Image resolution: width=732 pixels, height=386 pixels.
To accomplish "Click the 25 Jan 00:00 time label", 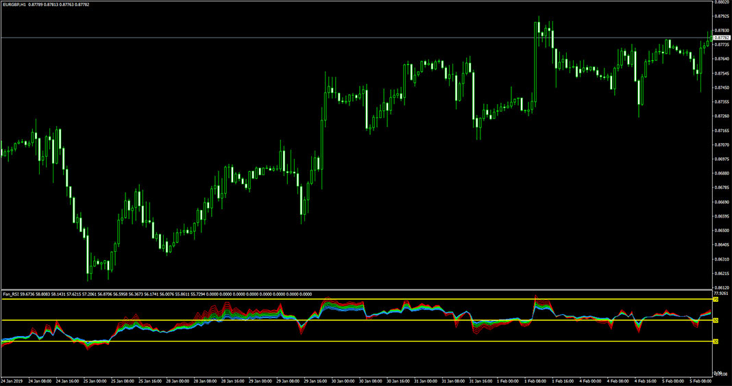I will [94, 381].
